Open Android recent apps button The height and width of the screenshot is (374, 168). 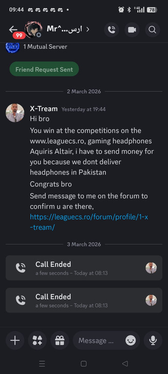(x=42, y=364)
